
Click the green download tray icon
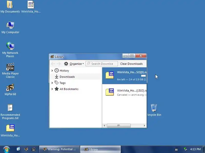[185, 149]
